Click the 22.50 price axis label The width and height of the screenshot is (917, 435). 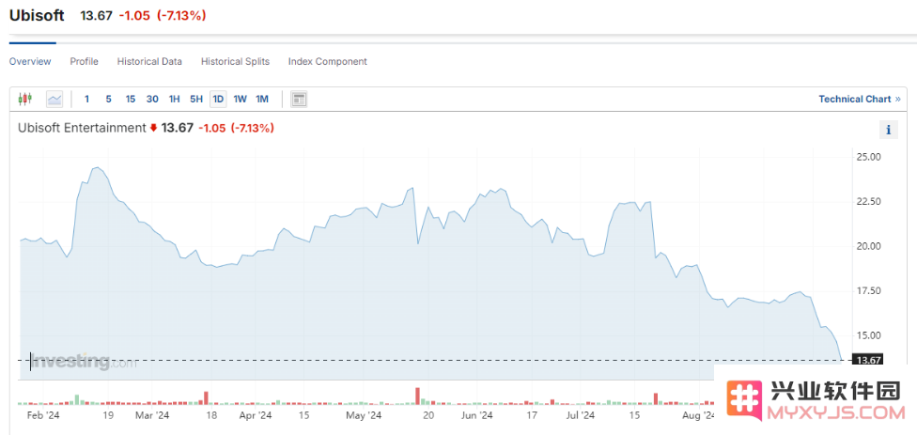coord(868,202)
